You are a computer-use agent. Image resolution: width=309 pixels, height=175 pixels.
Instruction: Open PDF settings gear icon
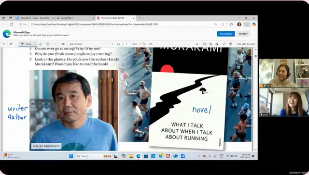tap(230, 44)
